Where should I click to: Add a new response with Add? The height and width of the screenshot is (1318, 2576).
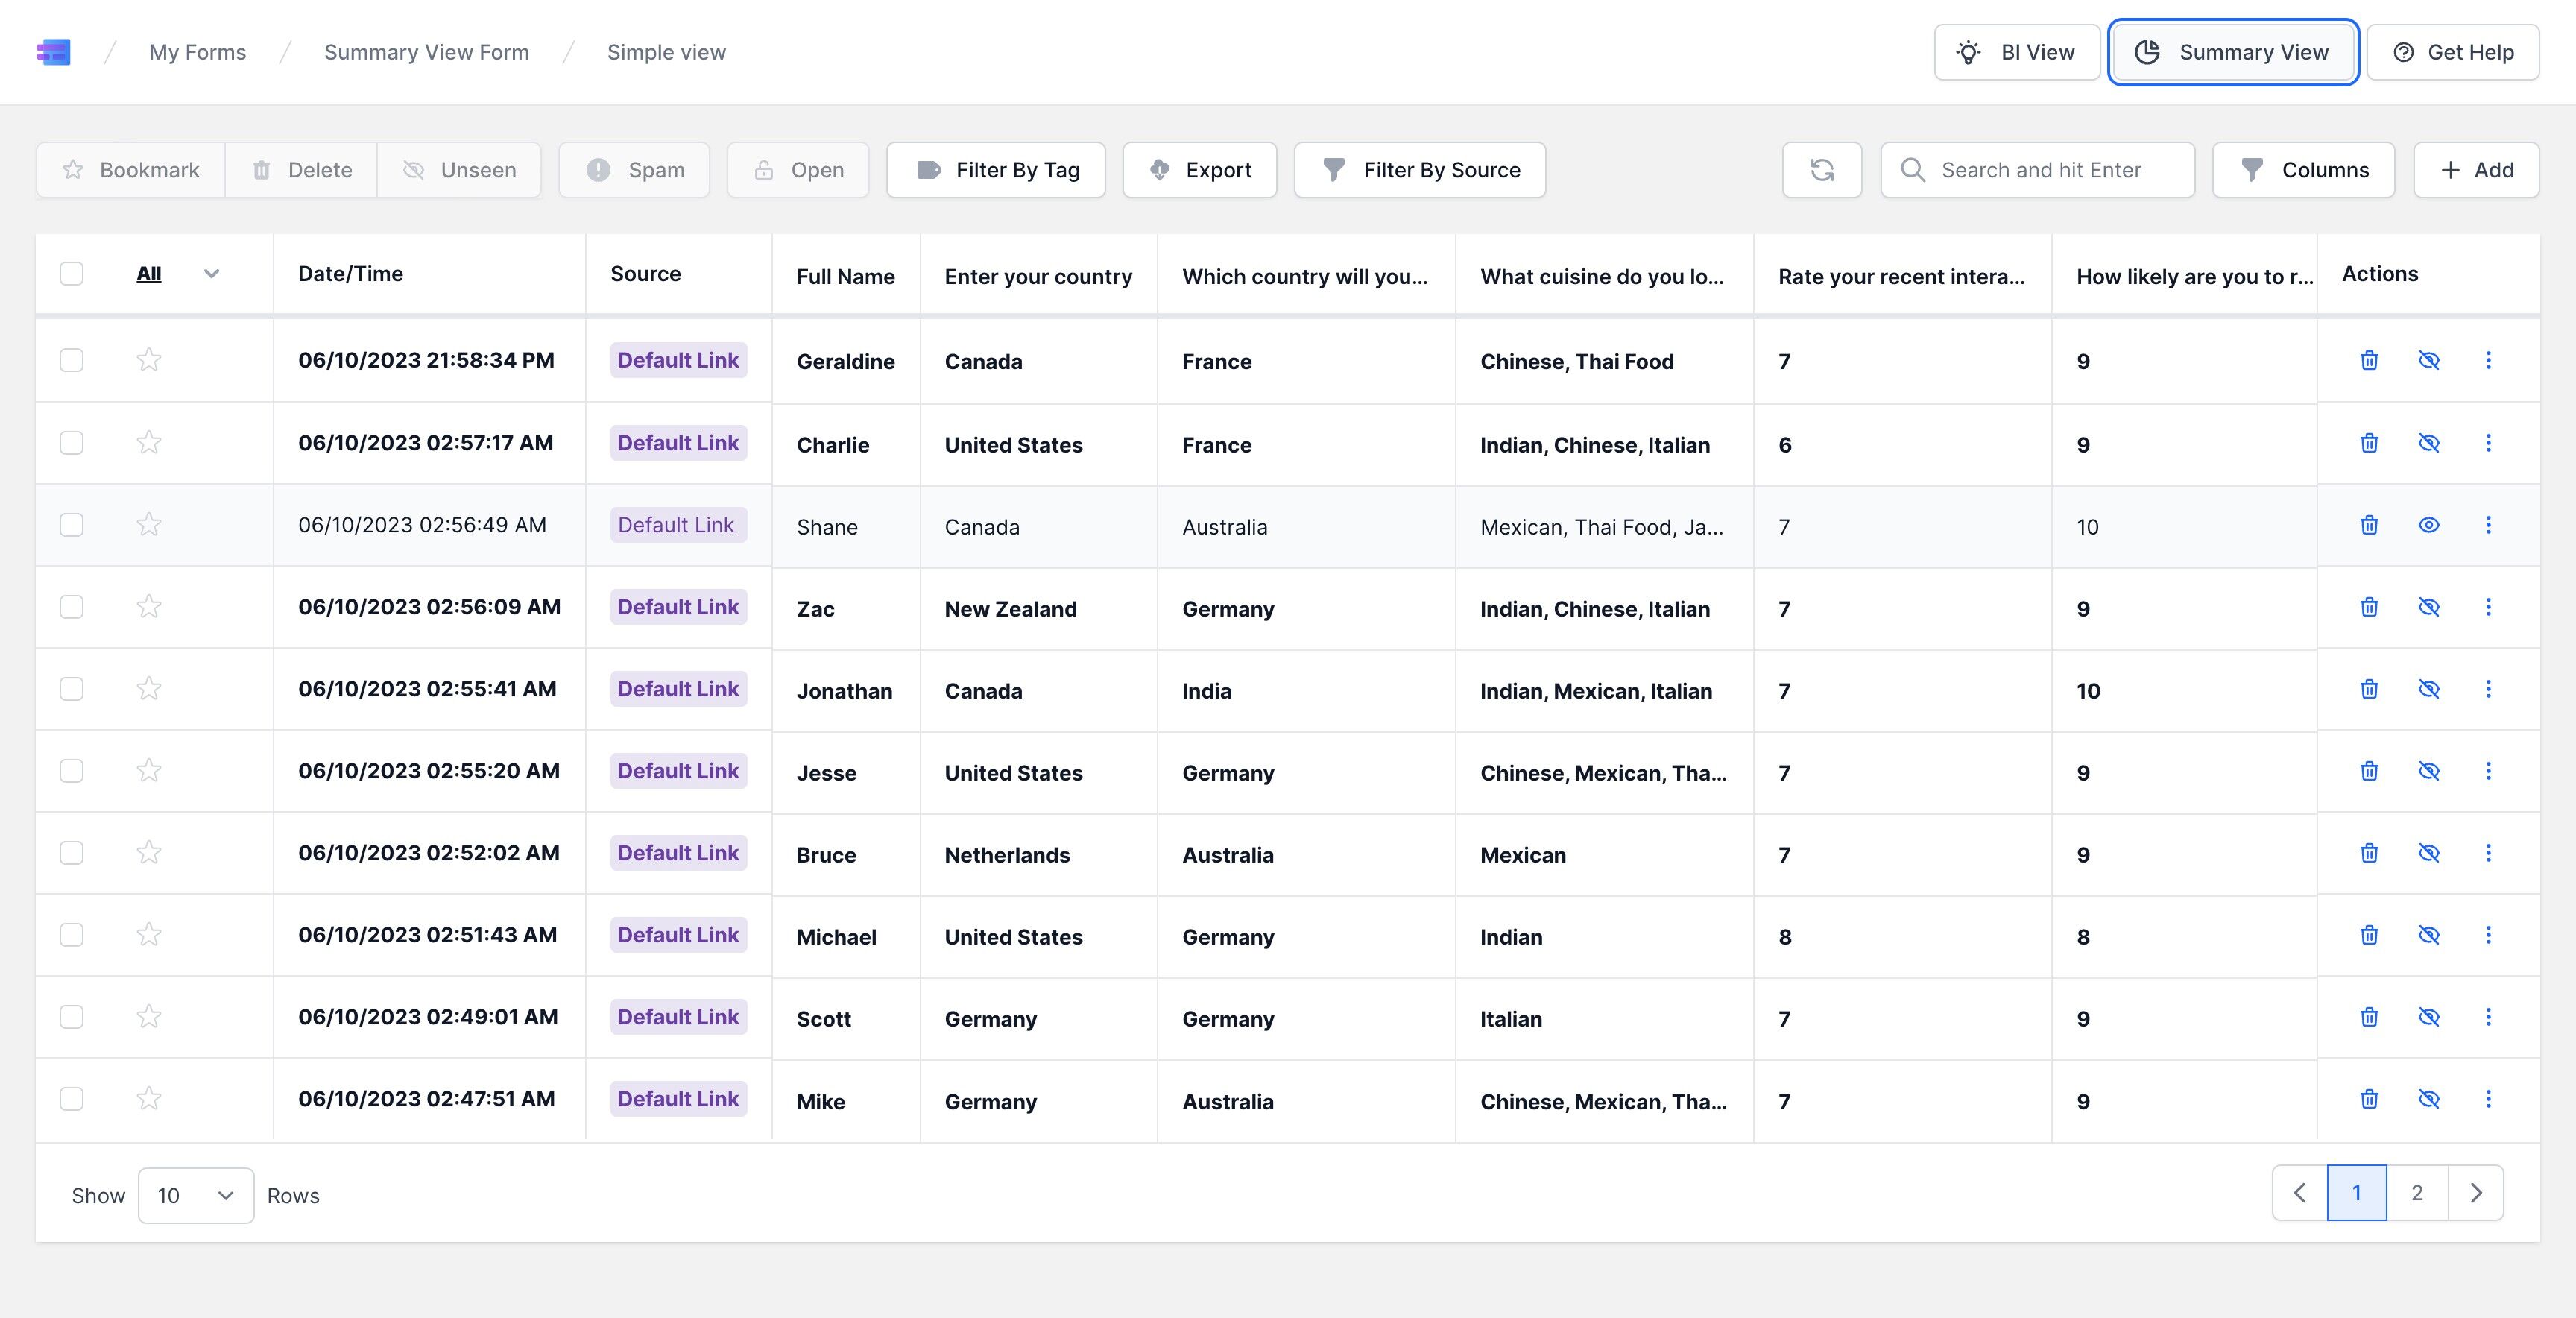(x=2476, y=170)
